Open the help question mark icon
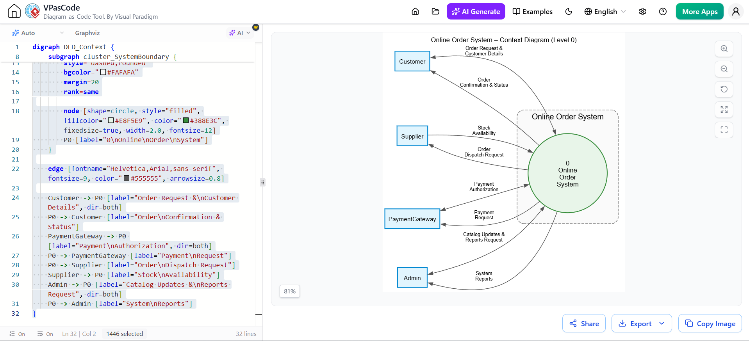The image size is (749, 341). 663,11
